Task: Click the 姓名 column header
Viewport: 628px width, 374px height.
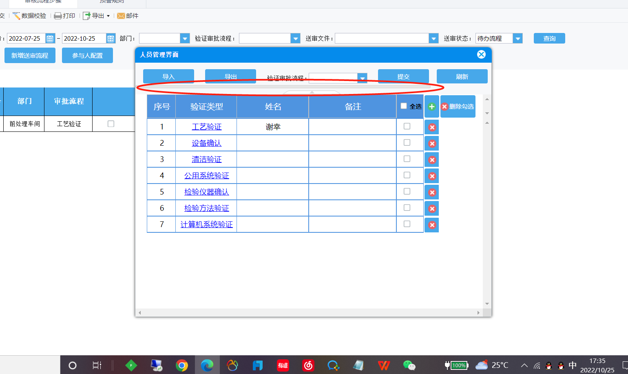Action: coord(273,107)
